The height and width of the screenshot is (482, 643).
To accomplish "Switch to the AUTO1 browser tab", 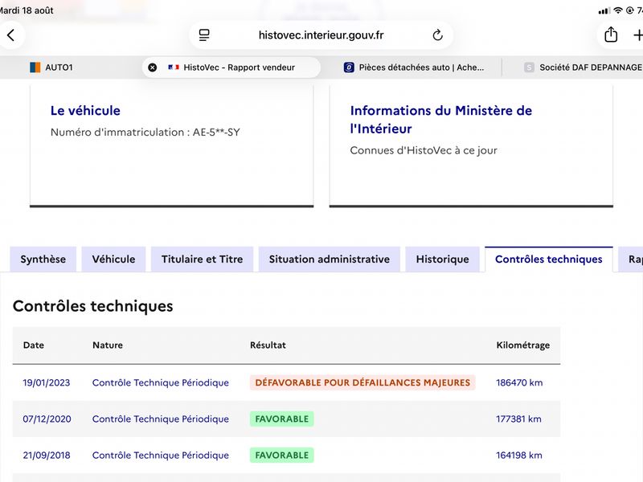I will click(x=51, y=67).
